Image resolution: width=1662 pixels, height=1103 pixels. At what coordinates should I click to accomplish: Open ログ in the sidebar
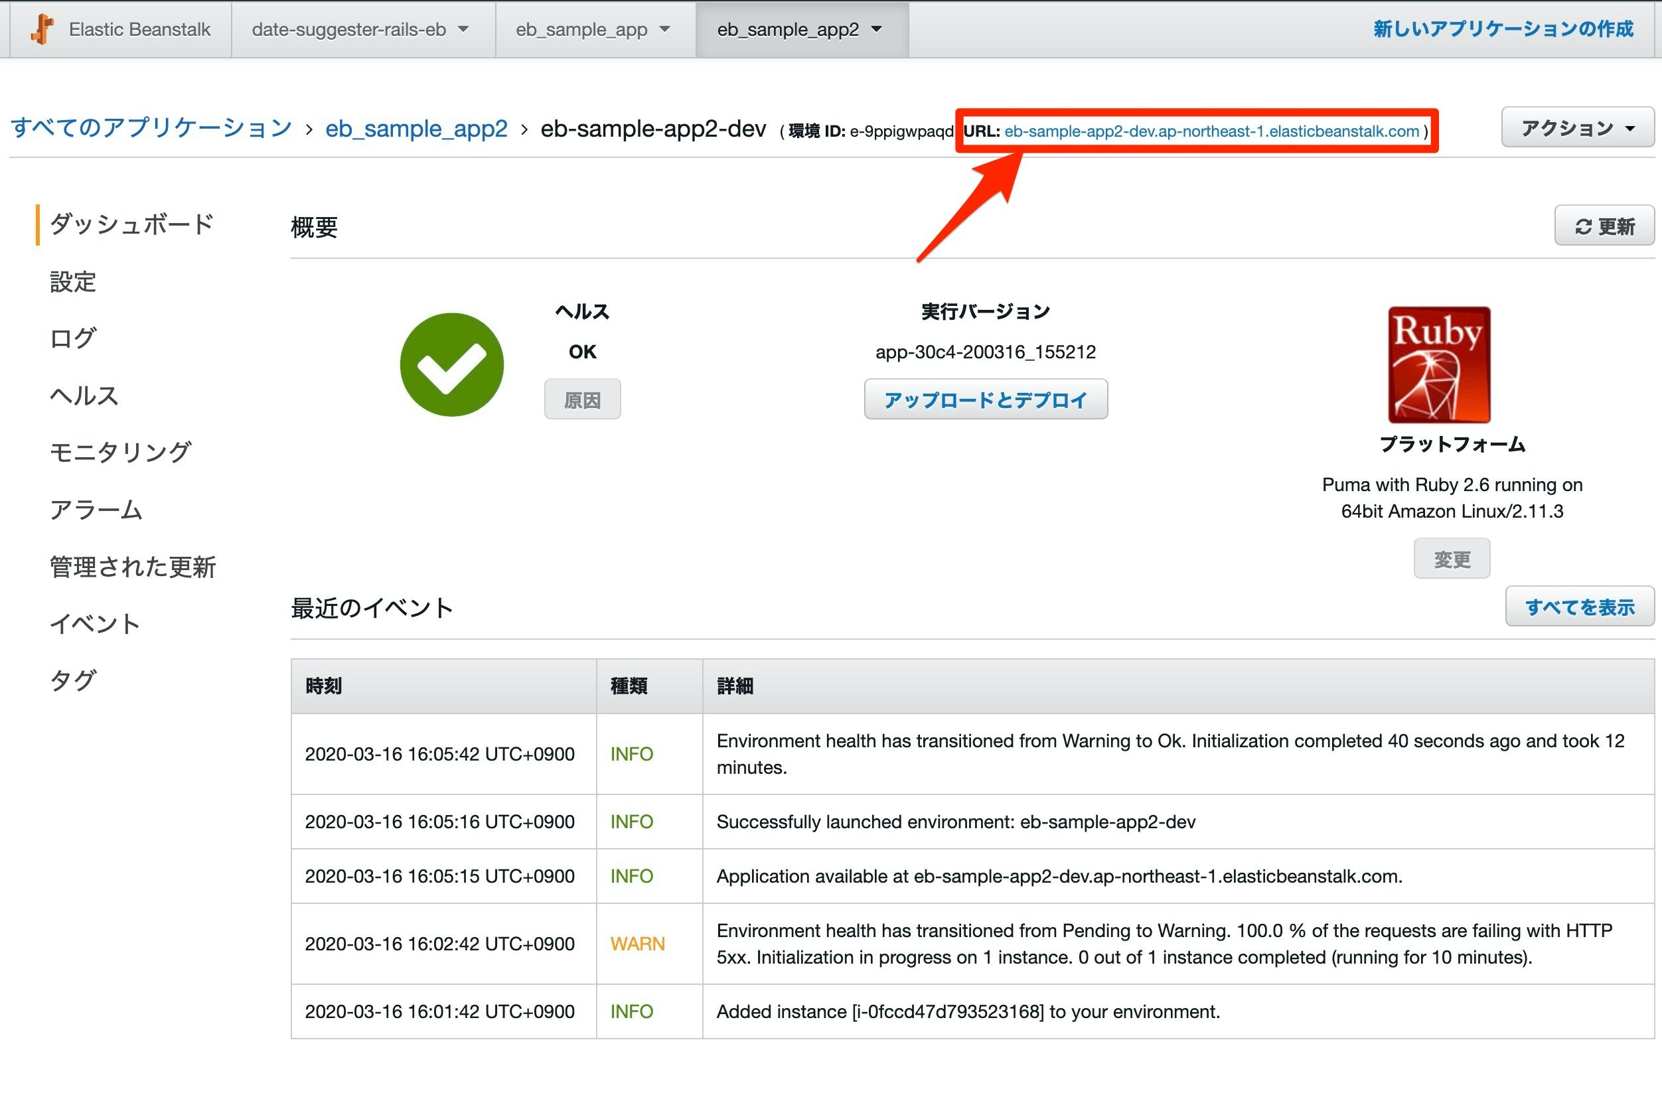tap(73, 338)
